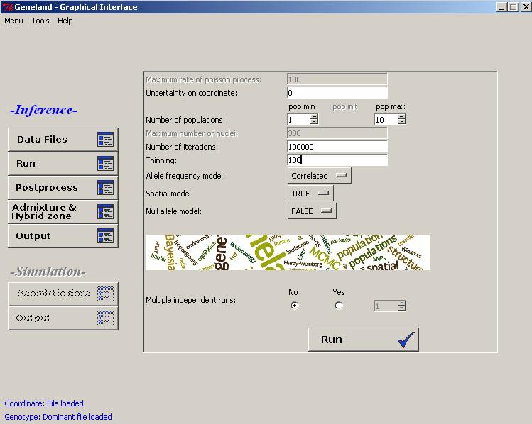Screen dimensions: 532x424
Task: Maximize the Geneland window
Action: coord(514,7)
